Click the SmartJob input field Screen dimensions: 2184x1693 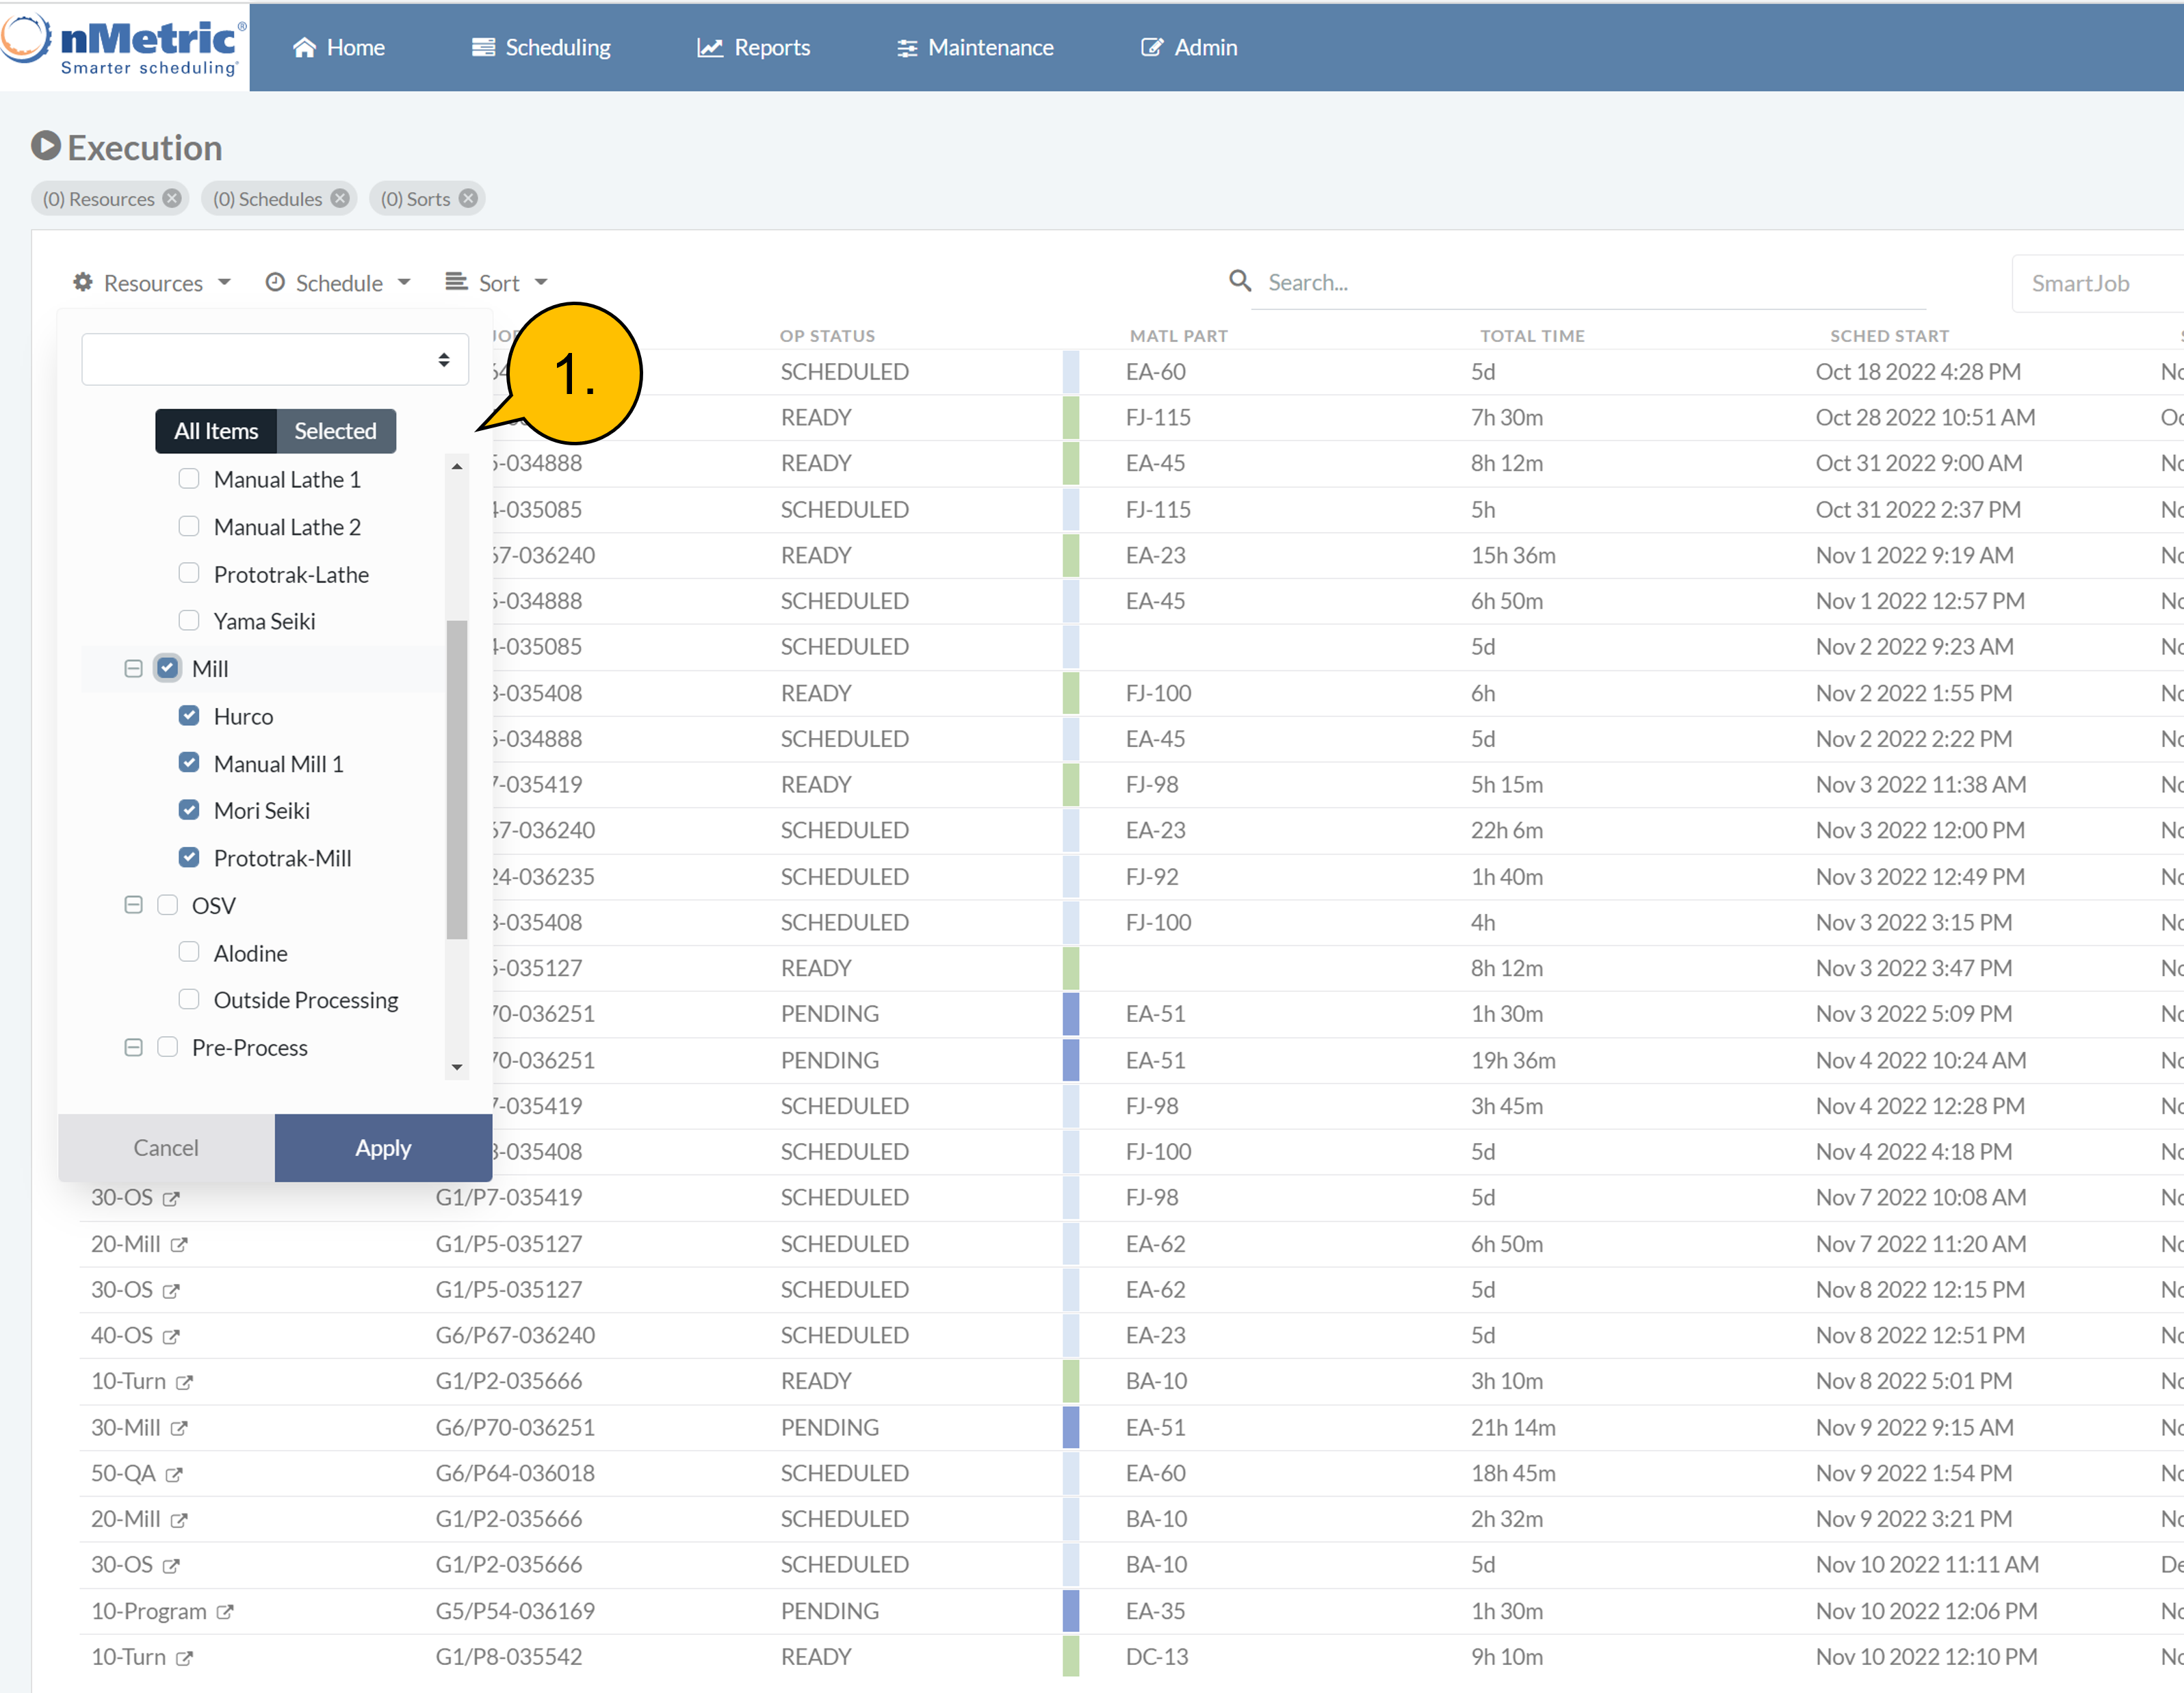tap(2095, 283)
